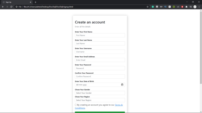The image size is (202, 113).
Task: Click the browser address bar URL
Action: click(x=48, y=7)
